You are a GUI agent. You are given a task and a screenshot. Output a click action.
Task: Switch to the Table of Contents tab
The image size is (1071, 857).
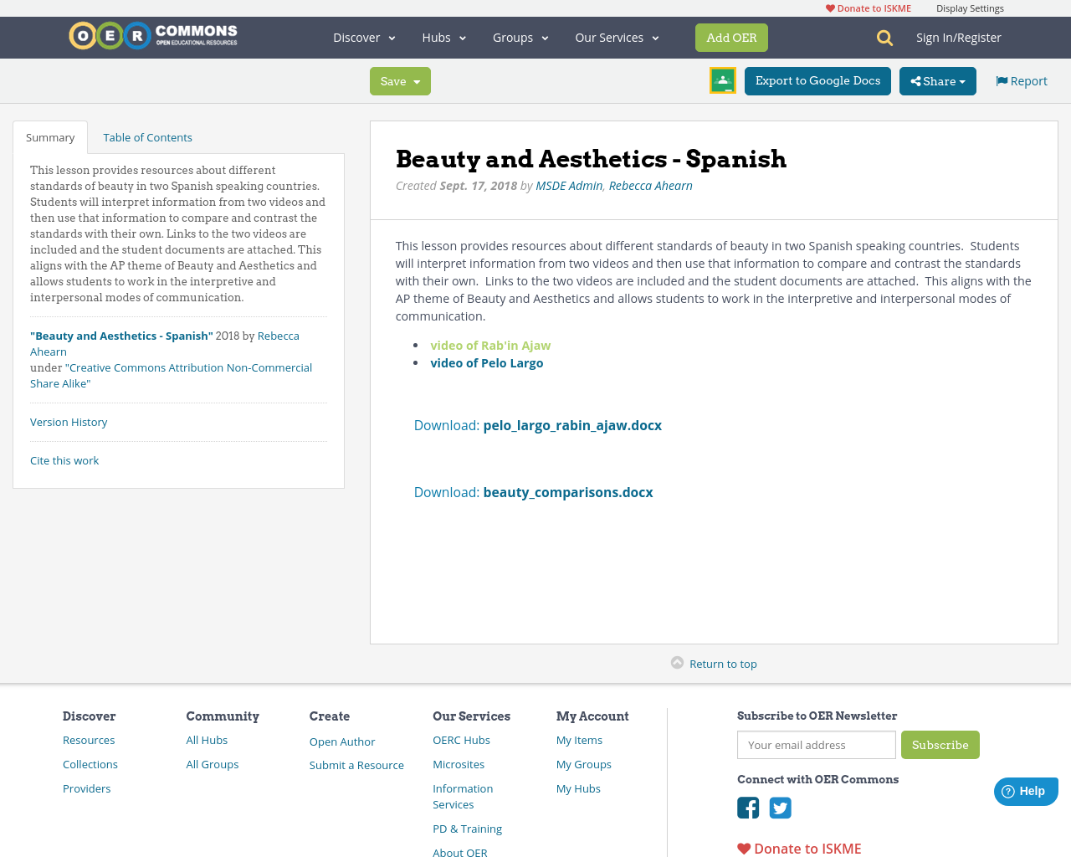[x=147, y=136]
